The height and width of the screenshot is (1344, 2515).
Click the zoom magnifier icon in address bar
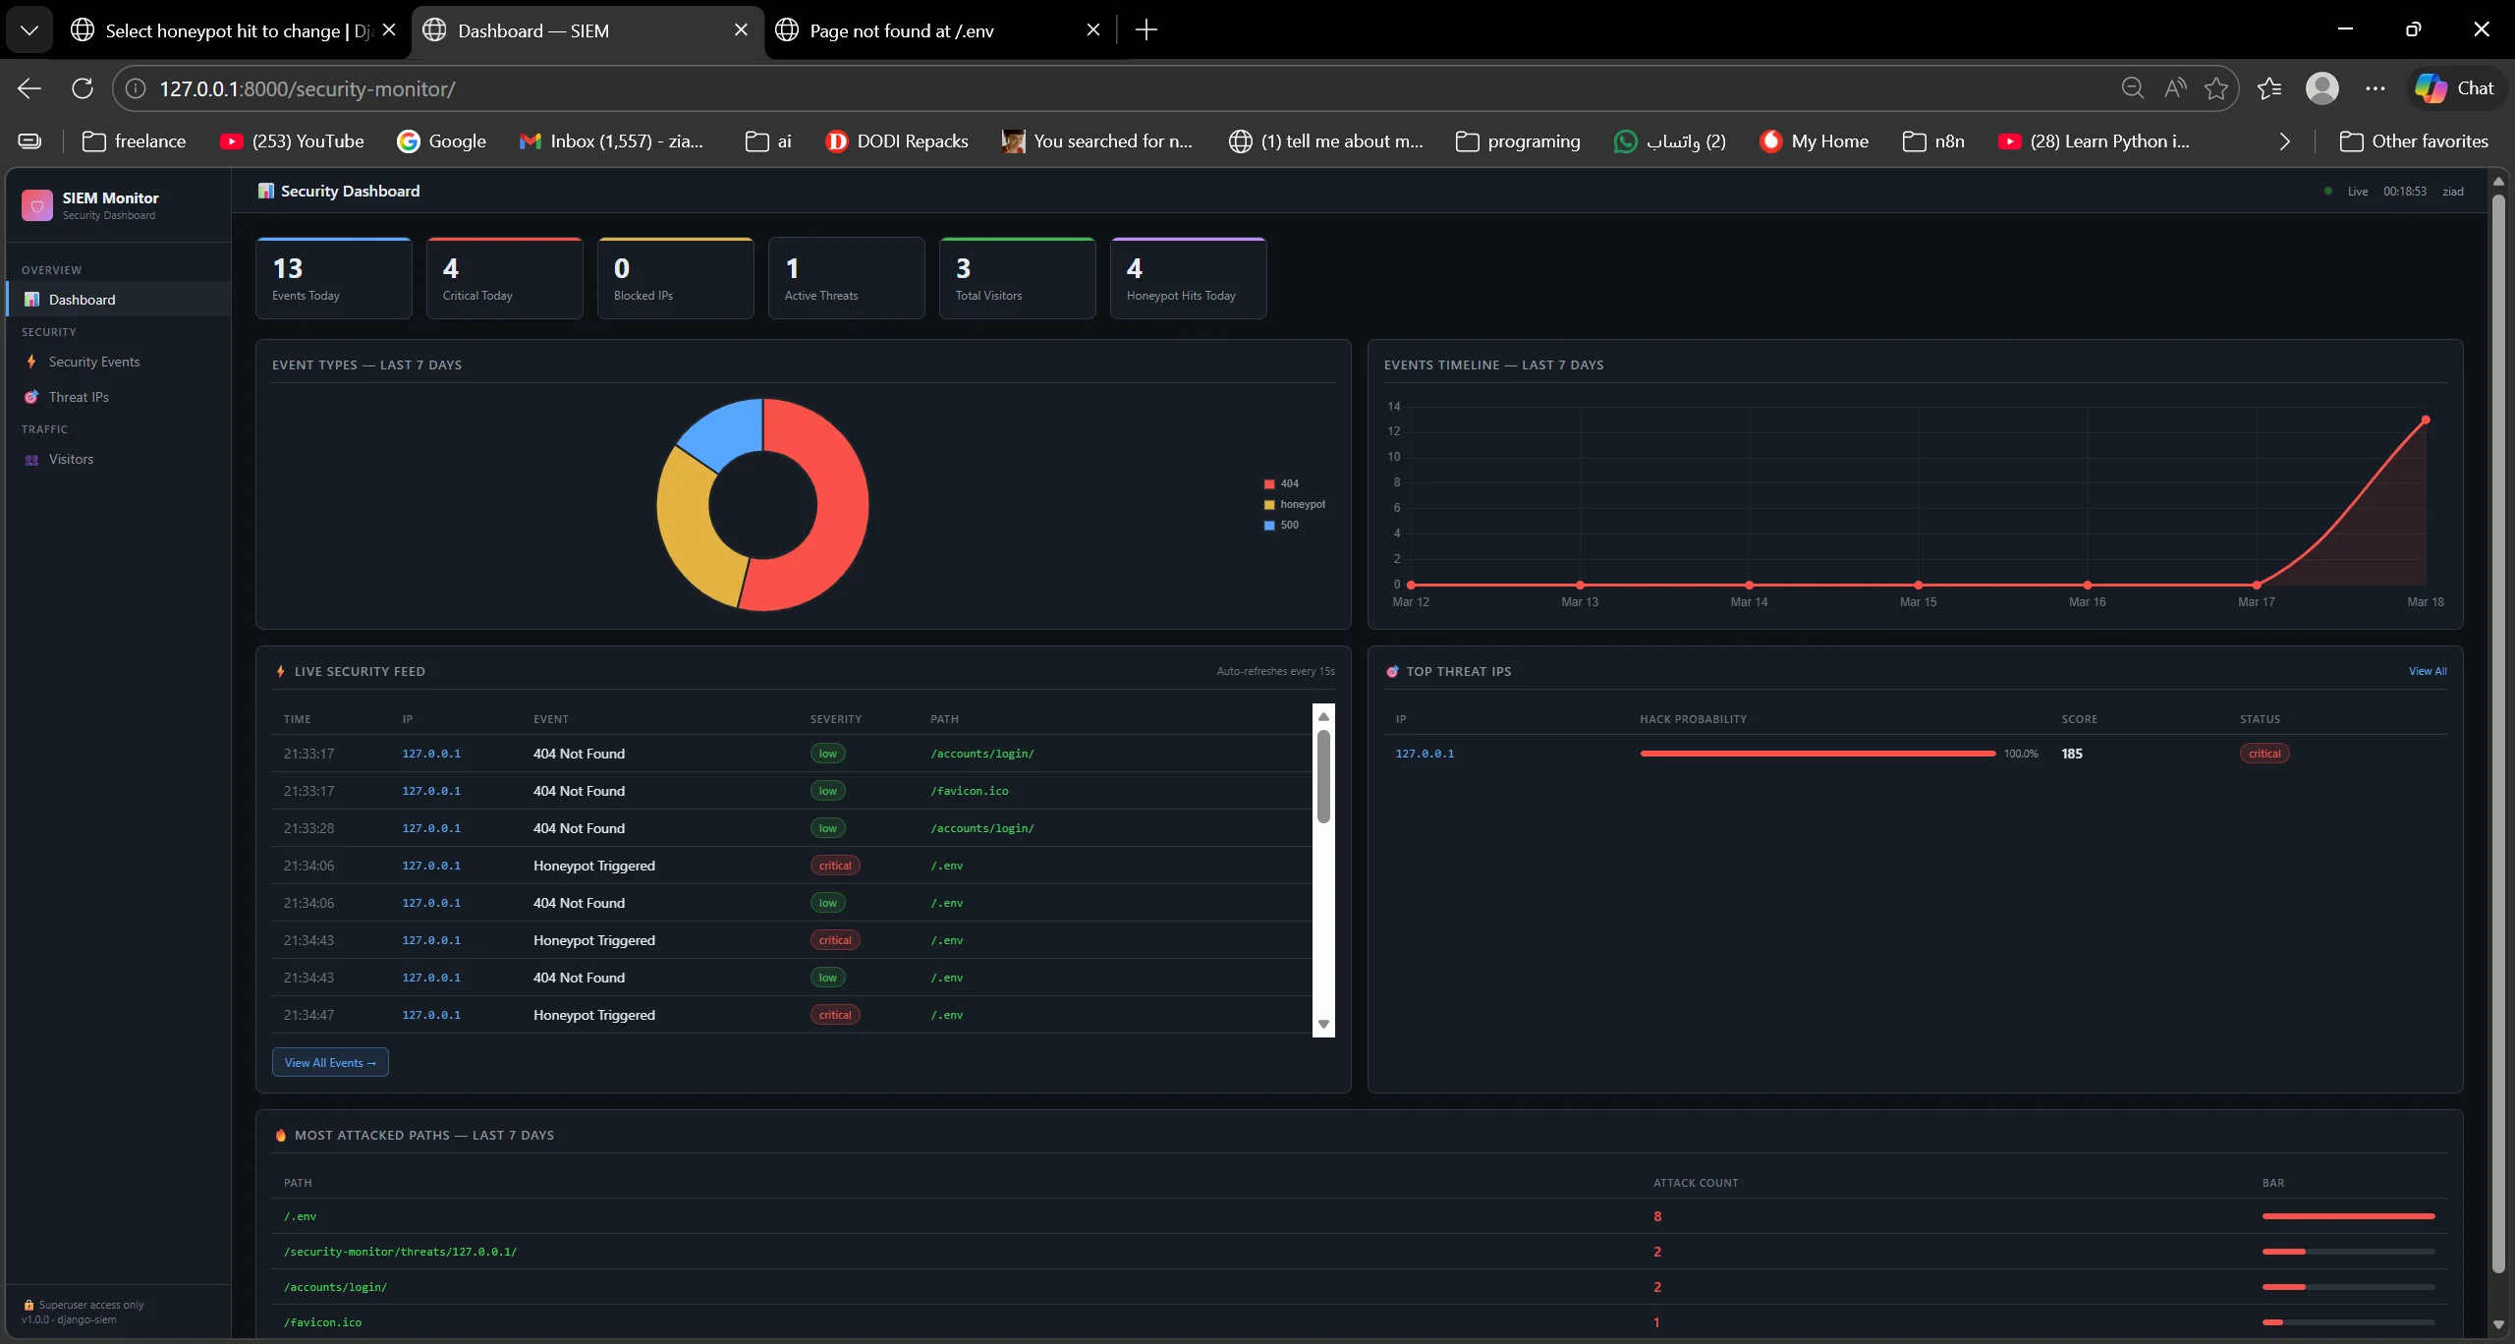(x=2132, y=88)
